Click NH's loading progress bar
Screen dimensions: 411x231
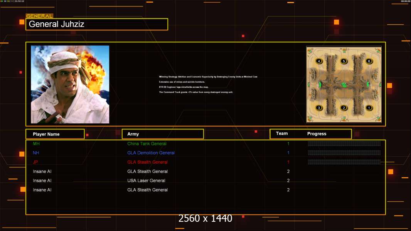[x=344, y=153]
